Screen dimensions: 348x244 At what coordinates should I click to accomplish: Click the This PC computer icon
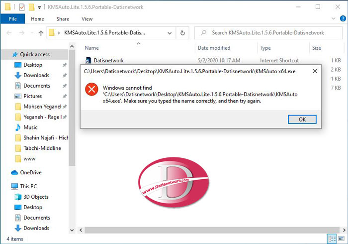[x=14, y=186]
